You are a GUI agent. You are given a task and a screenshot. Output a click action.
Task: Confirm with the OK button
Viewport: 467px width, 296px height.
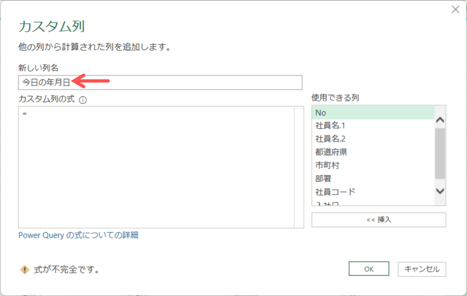[368, 269]
